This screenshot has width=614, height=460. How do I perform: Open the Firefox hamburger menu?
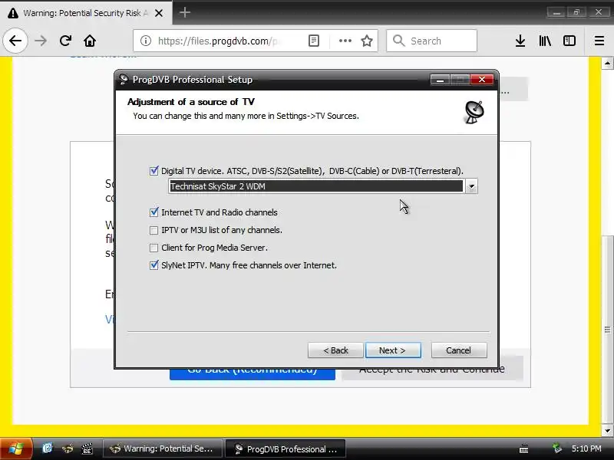pos(599,41)
